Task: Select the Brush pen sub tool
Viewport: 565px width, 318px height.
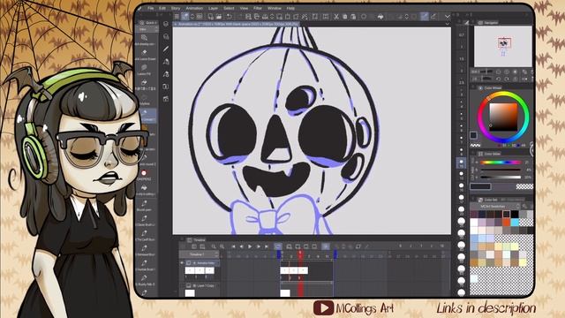Action: click(145, 205)
